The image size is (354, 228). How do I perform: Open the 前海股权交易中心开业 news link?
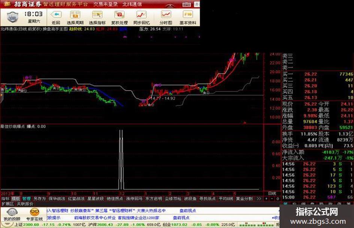click(117, 218)
